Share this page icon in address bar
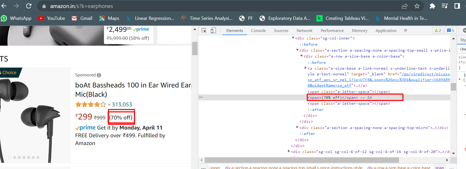This screenshot has height=169, width=466. coord(405,6)
